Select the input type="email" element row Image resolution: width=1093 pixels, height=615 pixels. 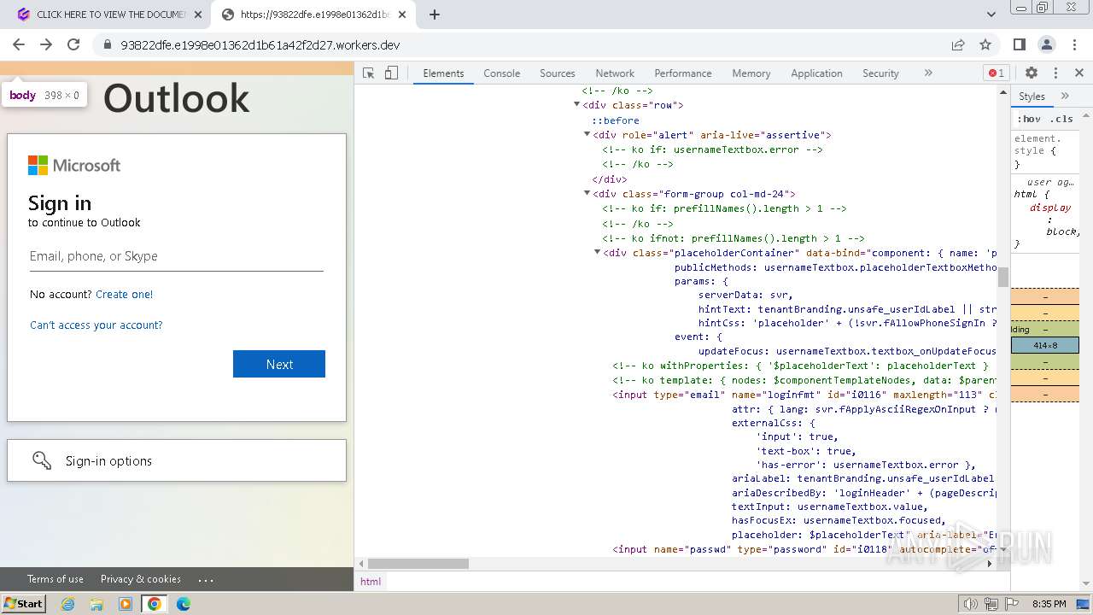(x=804, y=395)
